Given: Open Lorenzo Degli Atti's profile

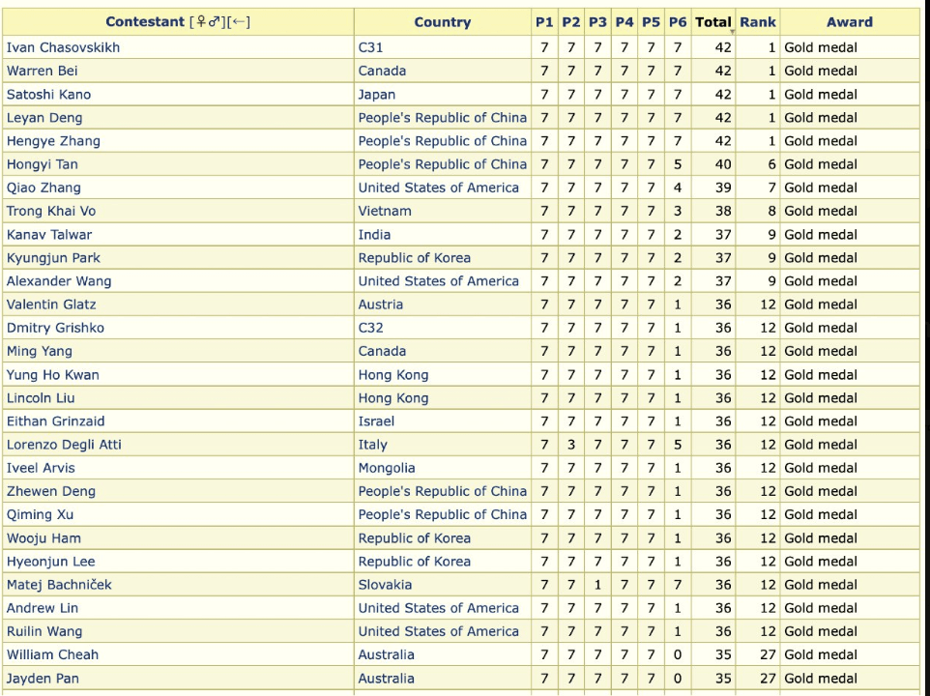Looking at the screenshot, I should pyautogui.click(x=64, y=445).
